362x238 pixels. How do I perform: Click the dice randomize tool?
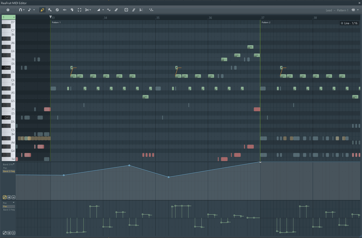[126, 10]
